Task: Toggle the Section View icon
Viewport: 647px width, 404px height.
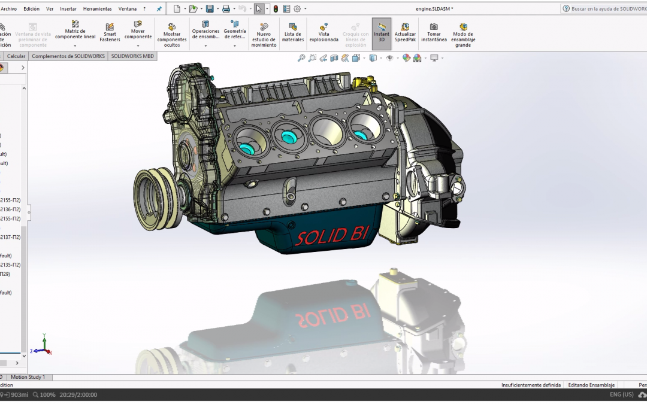Action: point(334,58)
